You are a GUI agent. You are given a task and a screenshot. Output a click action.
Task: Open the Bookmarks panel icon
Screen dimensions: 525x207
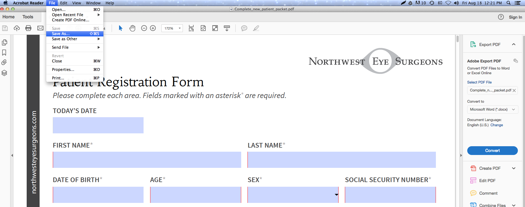[x=4, y=53]
